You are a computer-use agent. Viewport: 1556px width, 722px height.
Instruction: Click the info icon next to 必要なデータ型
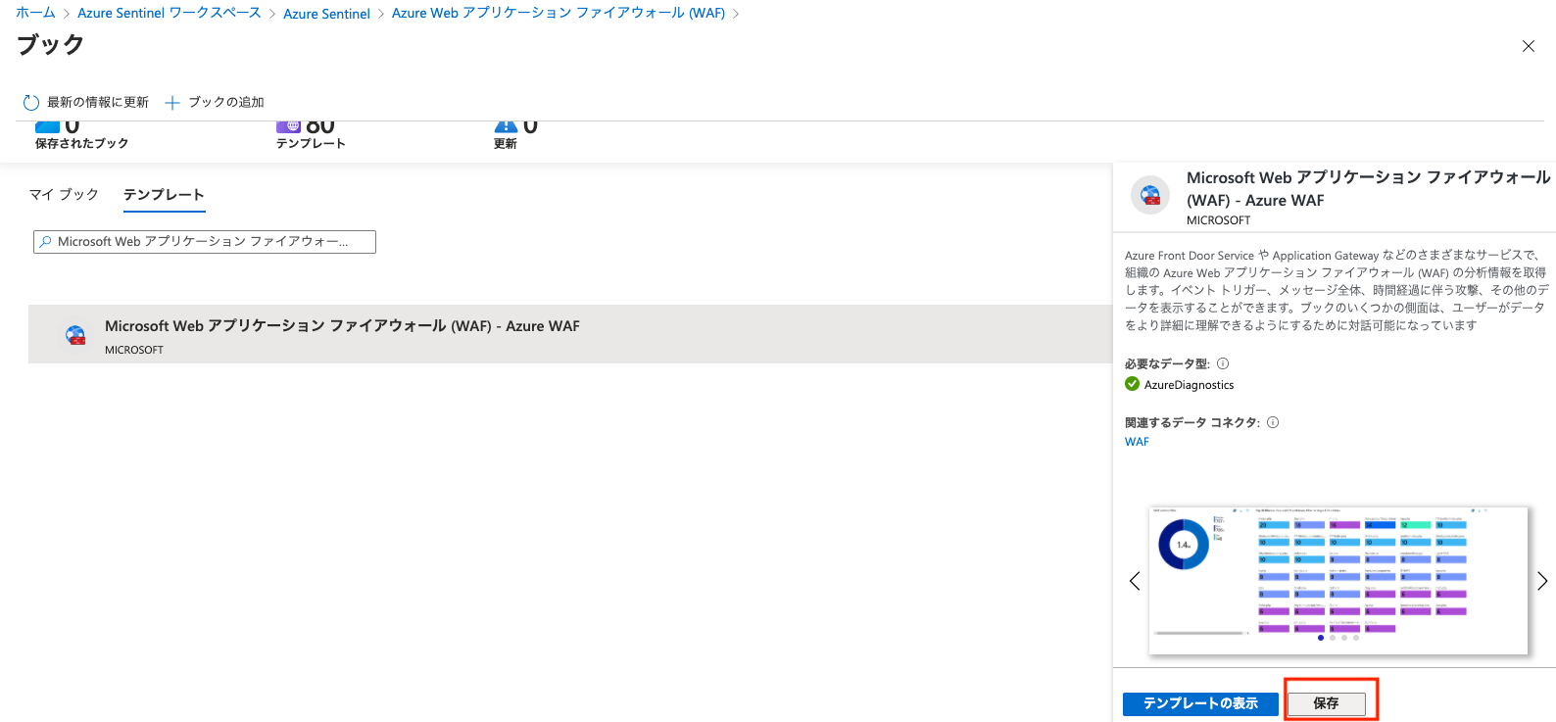(x=1223, y=363)
